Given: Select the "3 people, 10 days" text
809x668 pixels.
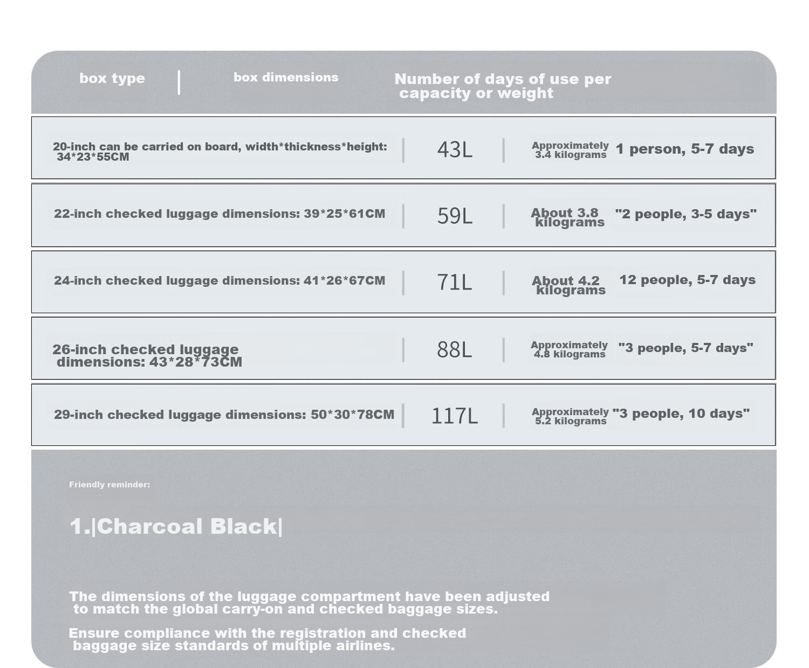Looking at the screenshot, I should (x=681, y=414).
